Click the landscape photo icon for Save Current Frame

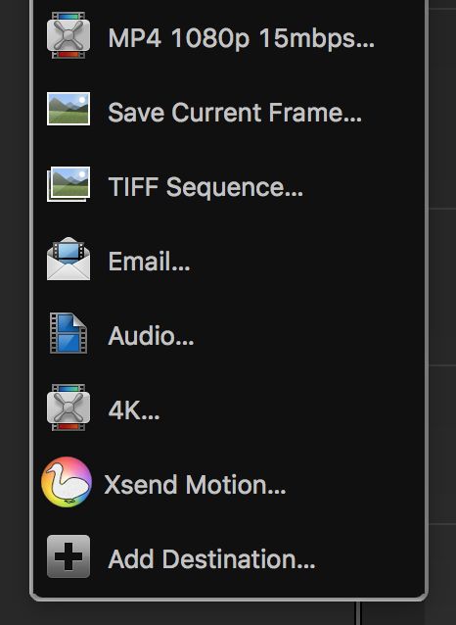68,109
